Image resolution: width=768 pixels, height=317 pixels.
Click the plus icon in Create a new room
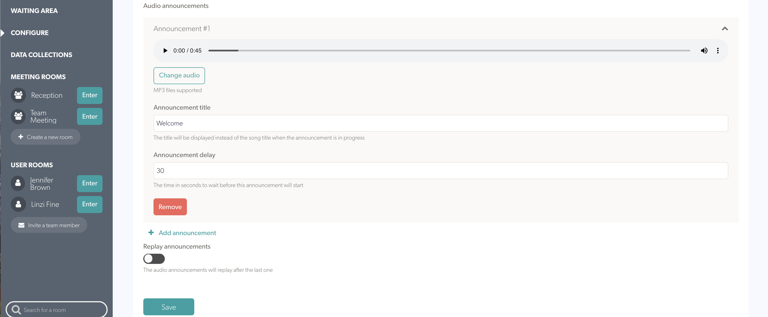click(x=21, y=137)
